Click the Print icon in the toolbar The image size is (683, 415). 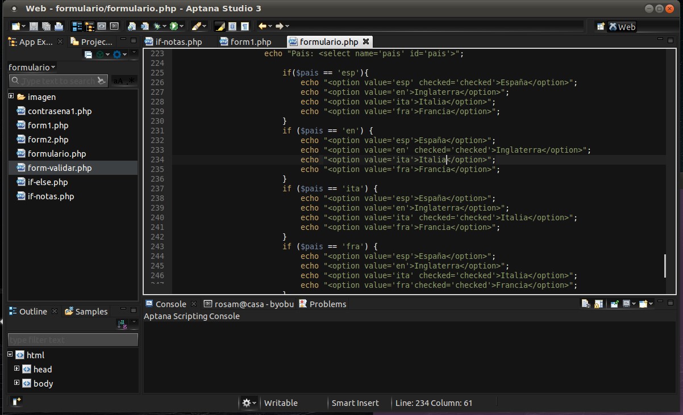(x=59, y=26)
